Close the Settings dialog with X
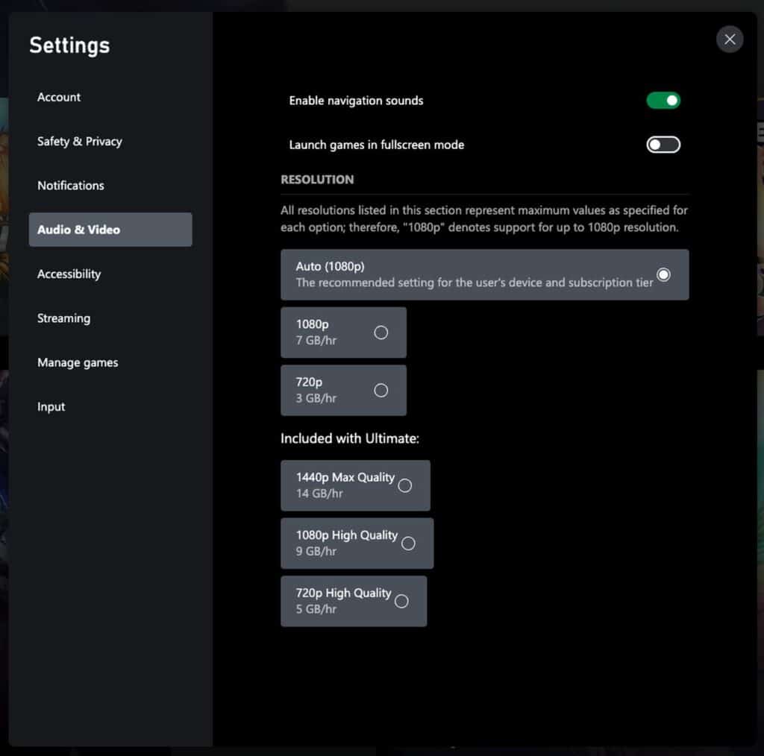 [729, 40]
